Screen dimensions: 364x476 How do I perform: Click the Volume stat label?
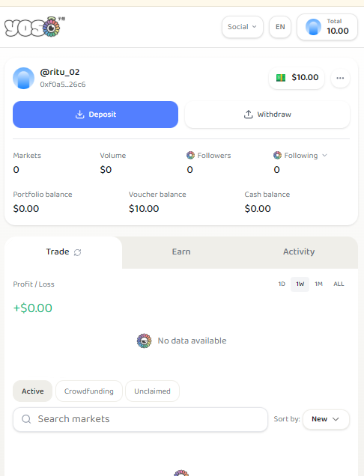point(113,156)
